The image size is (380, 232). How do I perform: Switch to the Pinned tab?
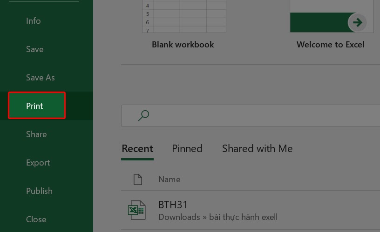pyautogui.click(x=187, y=149)
